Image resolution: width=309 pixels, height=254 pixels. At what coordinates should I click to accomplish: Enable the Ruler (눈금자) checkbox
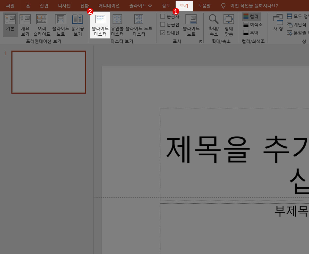pyautogui.click(x=162, y=16)
